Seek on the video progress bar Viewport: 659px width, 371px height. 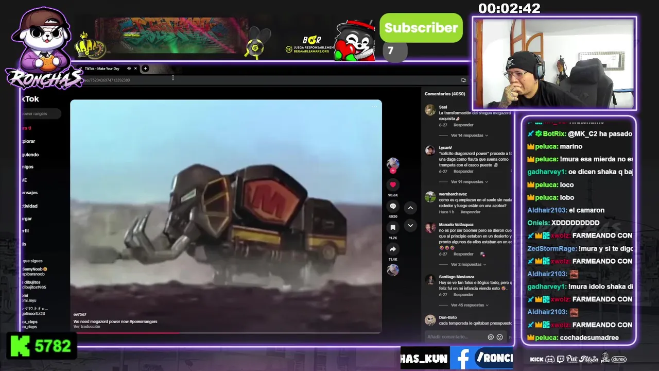click(226, 332)
